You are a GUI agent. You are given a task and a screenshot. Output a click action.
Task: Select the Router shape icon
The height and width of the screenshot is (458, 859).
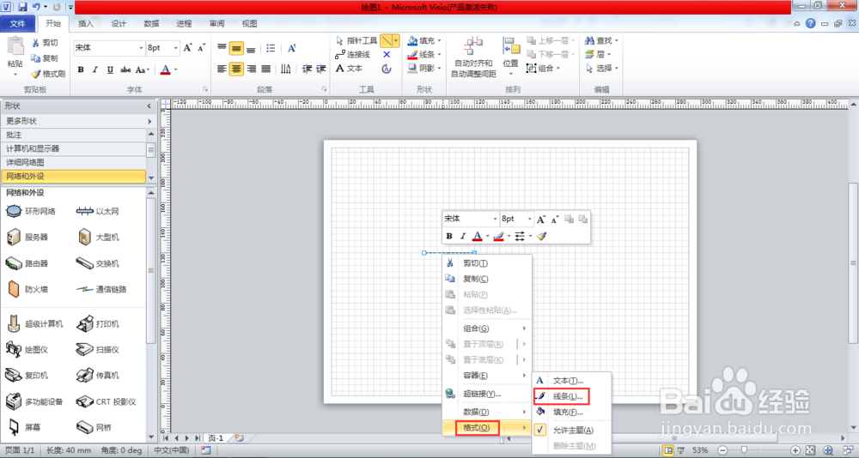tap(15, 263)
